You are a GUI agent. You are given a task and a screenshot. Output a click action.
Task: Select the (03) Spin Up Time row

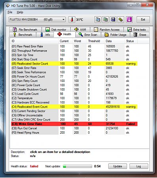coord(74,55)
